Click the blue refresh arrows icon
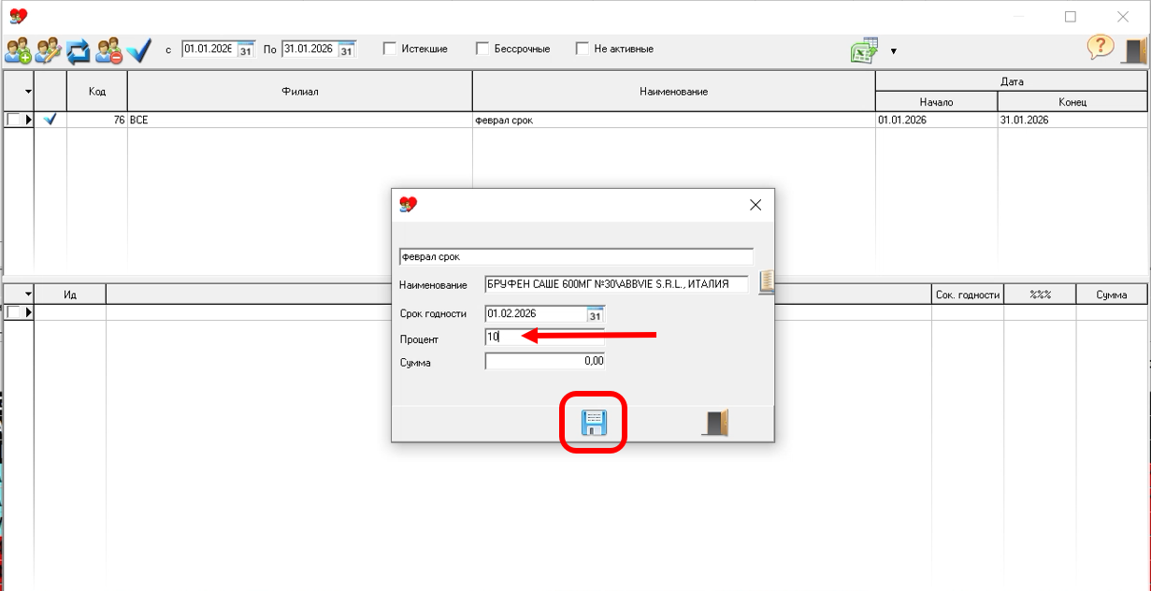This screenshot has height=591, width=1151. click(79, 50)
